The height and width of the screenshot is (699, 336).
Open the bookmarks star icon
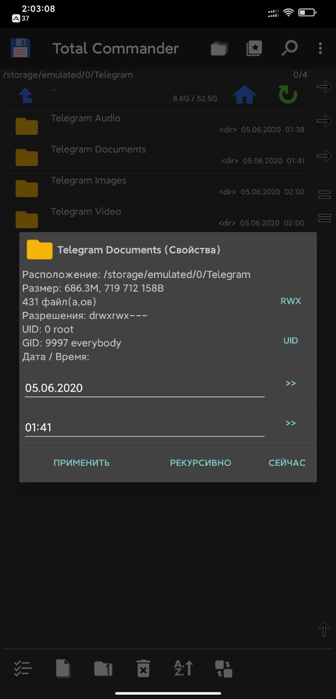click(x=254, y=48)
